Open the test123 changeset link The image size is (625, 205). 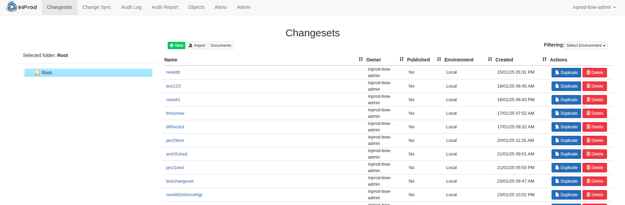click(173, 86)
